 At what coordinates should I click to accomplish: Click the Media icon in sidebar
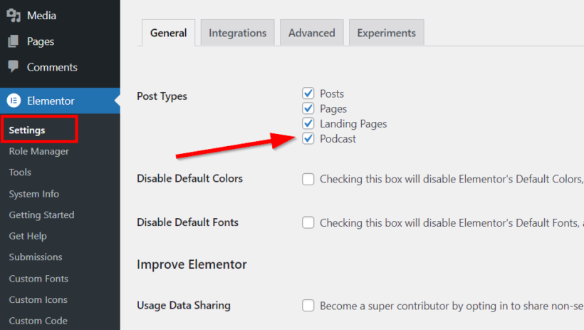(x=14, y=15)
